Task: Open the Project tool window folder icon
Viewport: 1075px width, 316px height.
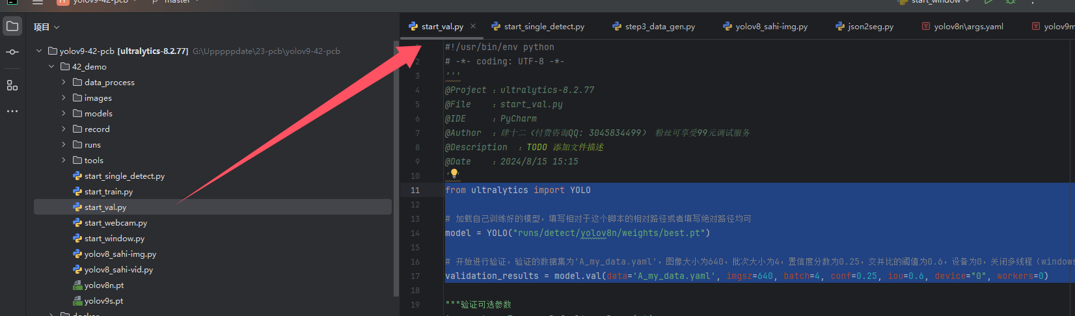Action: click(x=12, y=27)
